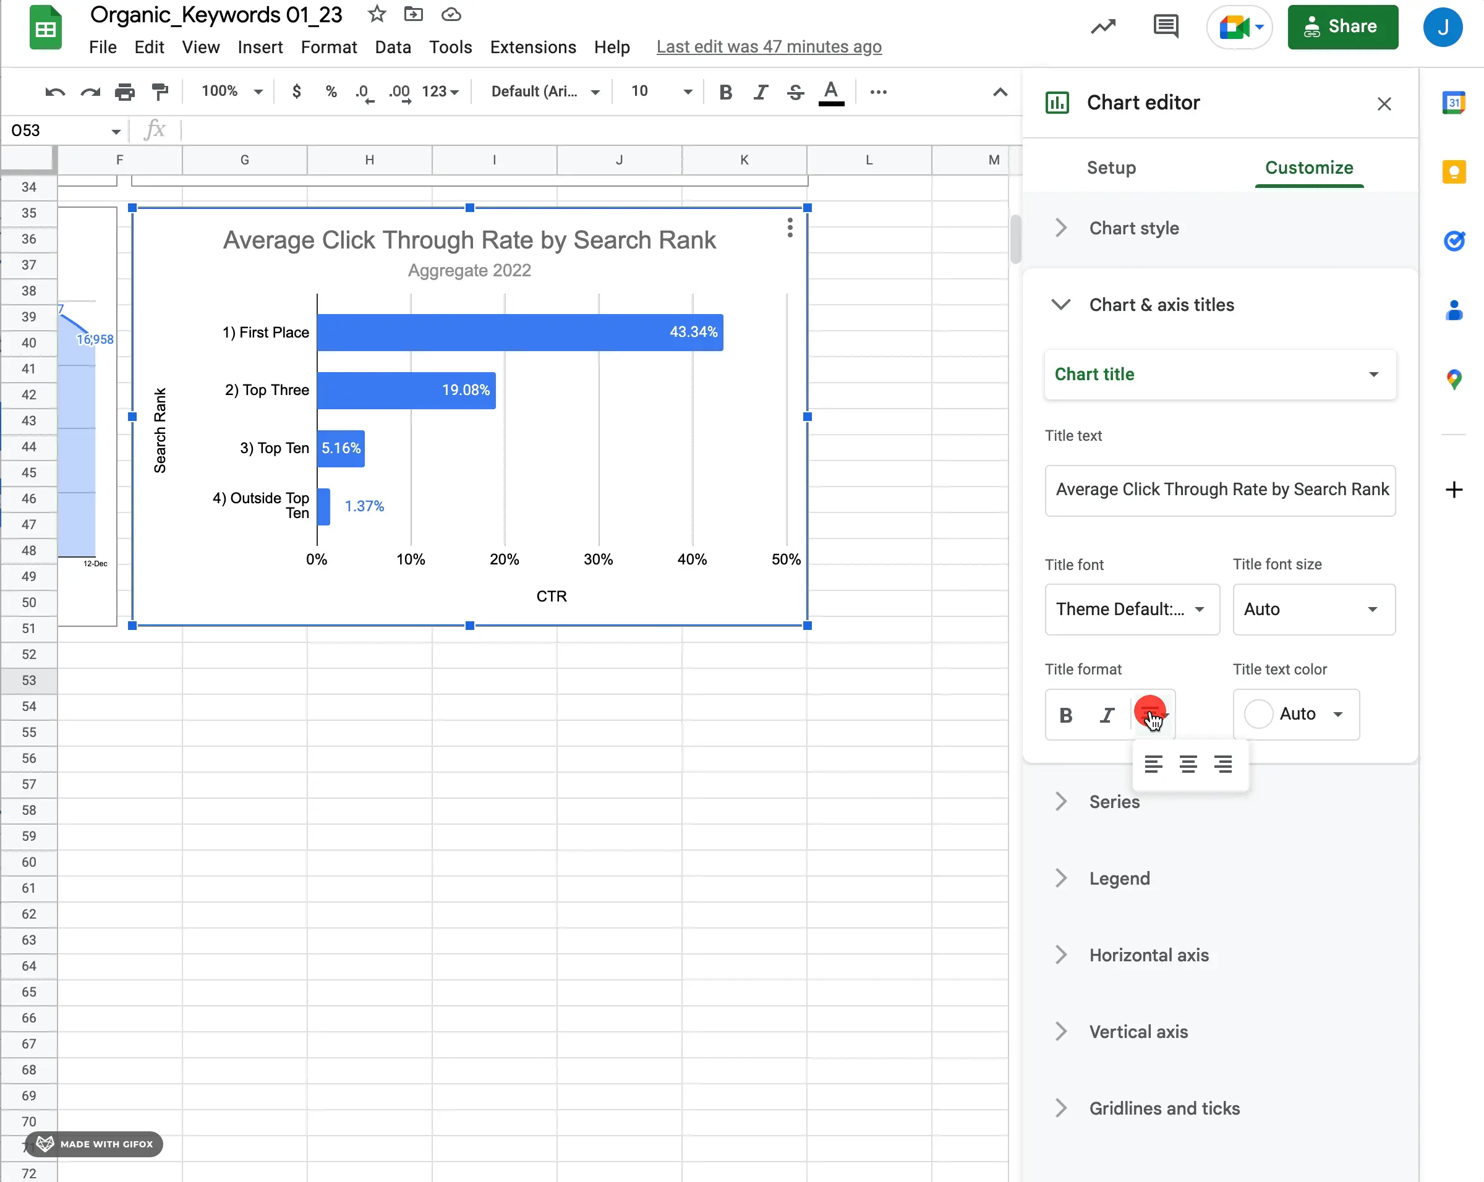Click the chart editor close icon
The width and height of the screenshot is (1484, 1182).
[x=1384, y=103]
